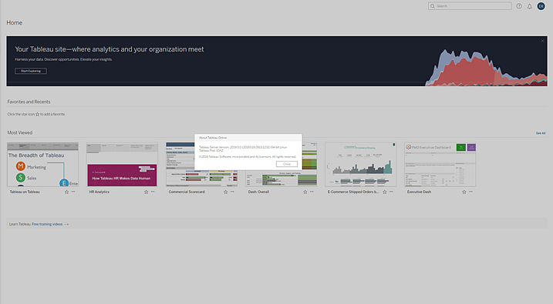Screen dimensions: 553x304
Task: Favorite the HR Analytics workbook
Action: pos(146,192)
